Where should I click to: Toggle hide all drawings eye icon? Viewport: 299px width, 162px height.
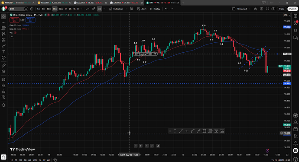click(3, 97)
